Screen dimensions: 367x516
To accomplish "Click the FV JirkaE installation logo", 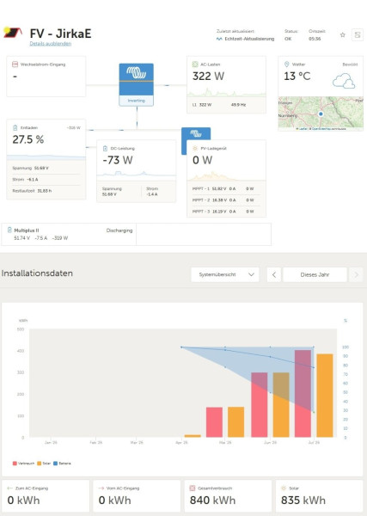I will pos(13,33).
